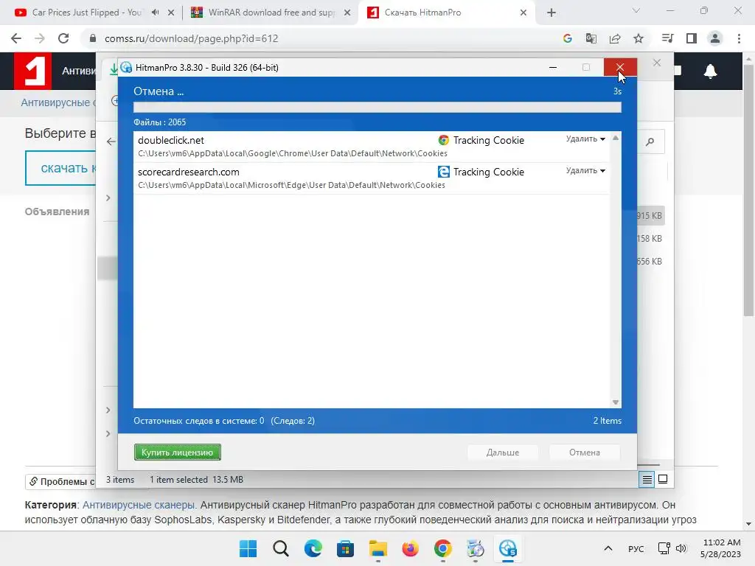Click the notification bell on comss.ru
Image resolution: width=755 pixels, height=566 pixels.
pos(710,71)
